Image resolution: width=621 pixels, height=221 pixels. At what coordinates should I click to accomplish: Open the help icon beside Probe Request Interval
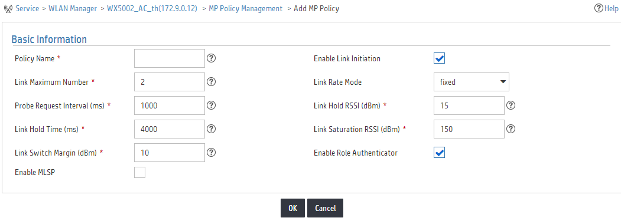pyautogui.click(x=212, y=105)
